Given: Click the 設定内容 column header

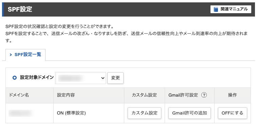Looking at the screenshot, I should click(66, 95).
